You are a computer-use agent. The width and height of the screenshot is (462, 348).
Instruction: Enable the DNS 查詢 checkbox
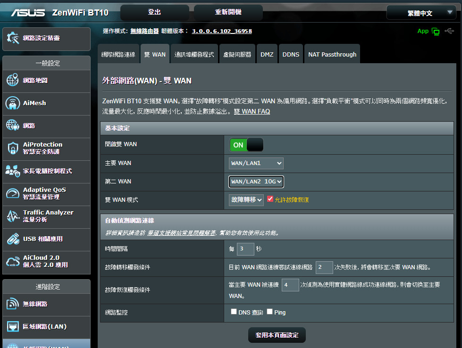(x=234, y=312)
